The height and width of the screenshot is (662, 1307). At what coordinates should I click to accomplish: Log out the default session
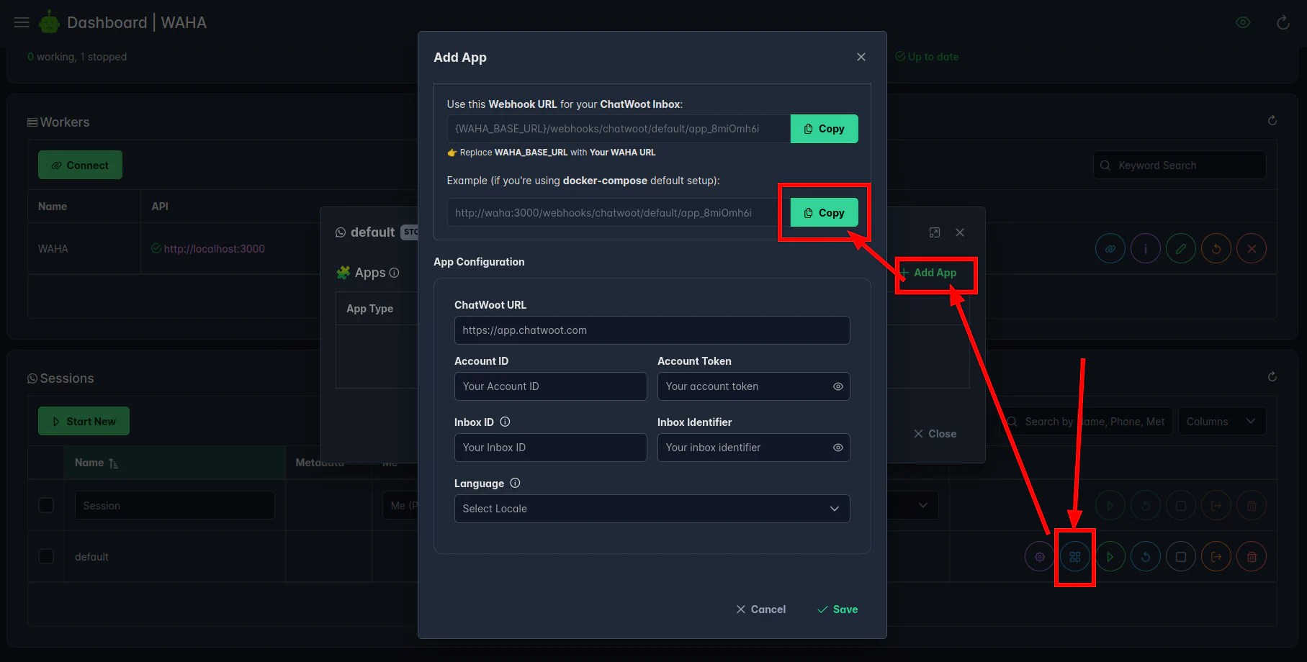[x=1216, y=557]
